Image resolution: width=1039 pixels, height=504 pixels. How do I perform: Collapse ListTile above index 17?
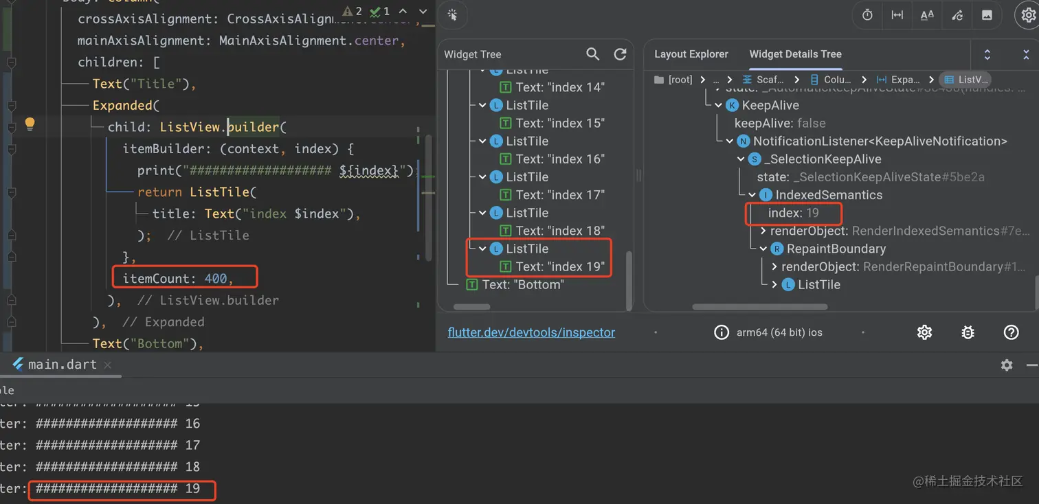[x=482, y=177]
